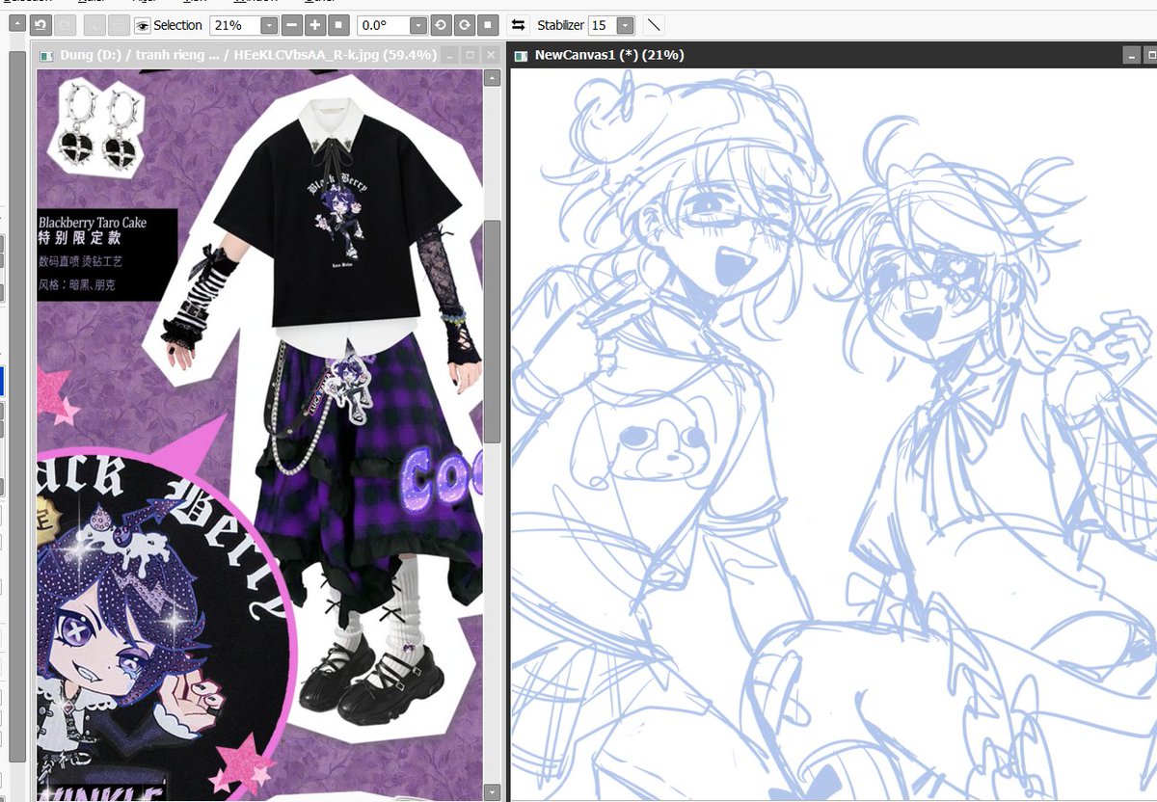Activate the HEeKLCVbsAA_R-k.jpg reference window title
The image size is (1157, 802).
point(249,55)
